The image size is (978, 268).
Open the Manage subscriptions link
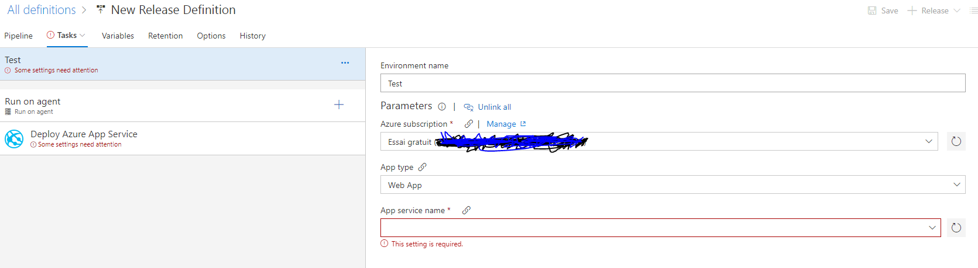[502, 124]
